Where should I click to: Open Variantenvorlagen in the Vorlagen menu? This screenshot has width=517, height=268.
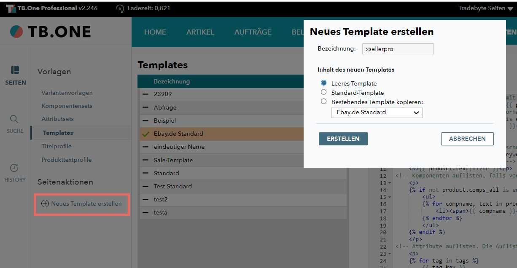[x=67, y=93]
